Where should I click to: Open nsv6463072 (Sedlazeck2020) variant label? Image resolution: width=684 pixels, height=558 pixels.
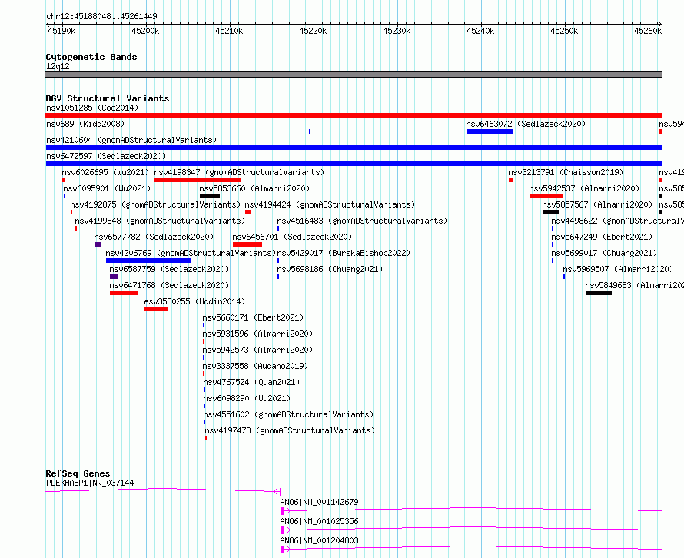tap(526, 124)
